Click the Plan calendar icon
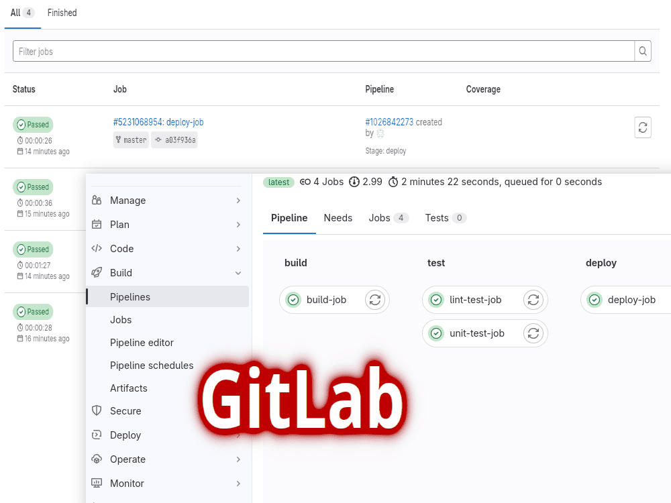This screenshot has width=671, height=503. point(97,225)
